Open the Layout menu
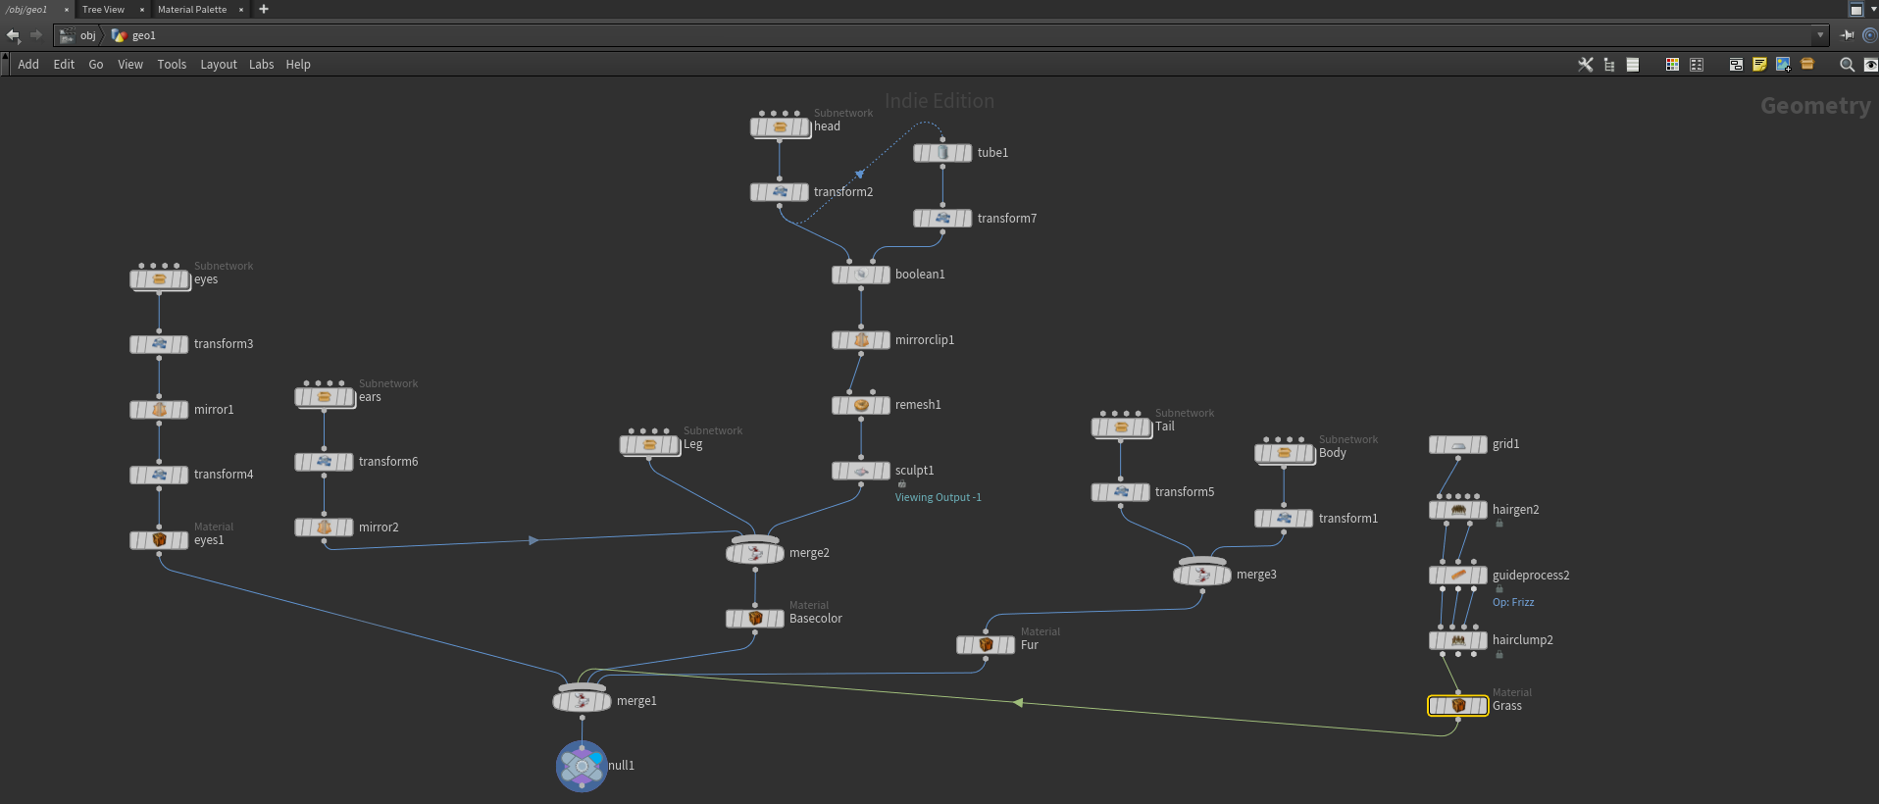1879x804 pixels. coord(219,65)
